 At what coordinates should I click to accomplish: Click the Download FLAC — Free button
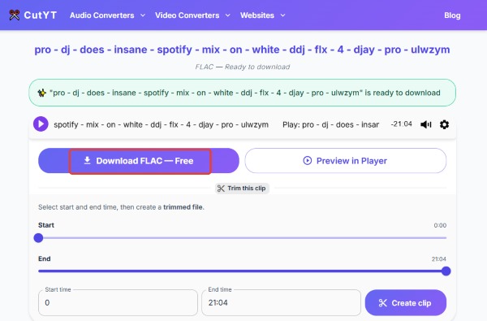(139, 161)
